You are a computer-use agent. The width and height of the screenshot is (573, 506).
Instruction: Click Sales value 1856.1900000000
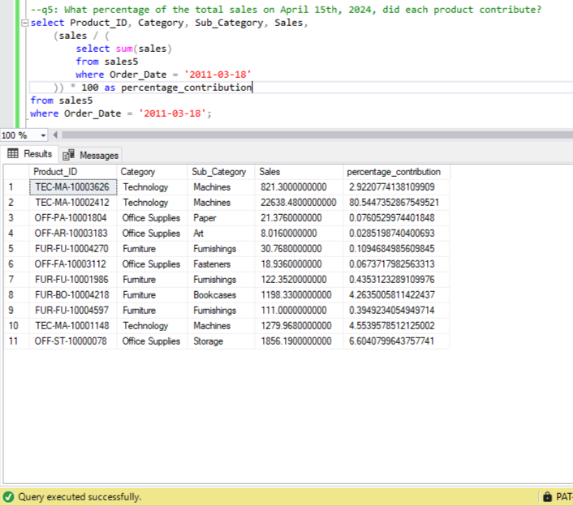299,341
